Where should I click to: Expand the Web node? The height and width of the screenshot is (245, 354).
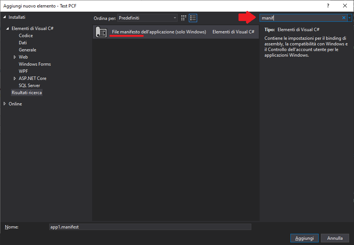point(15,57)
